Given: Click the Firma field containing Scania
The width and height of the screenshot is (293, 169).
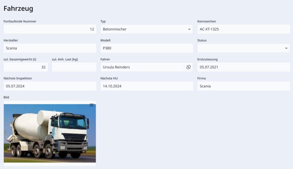Looking at the screenshot, I should pyautogui.click(x=243, y=86).
